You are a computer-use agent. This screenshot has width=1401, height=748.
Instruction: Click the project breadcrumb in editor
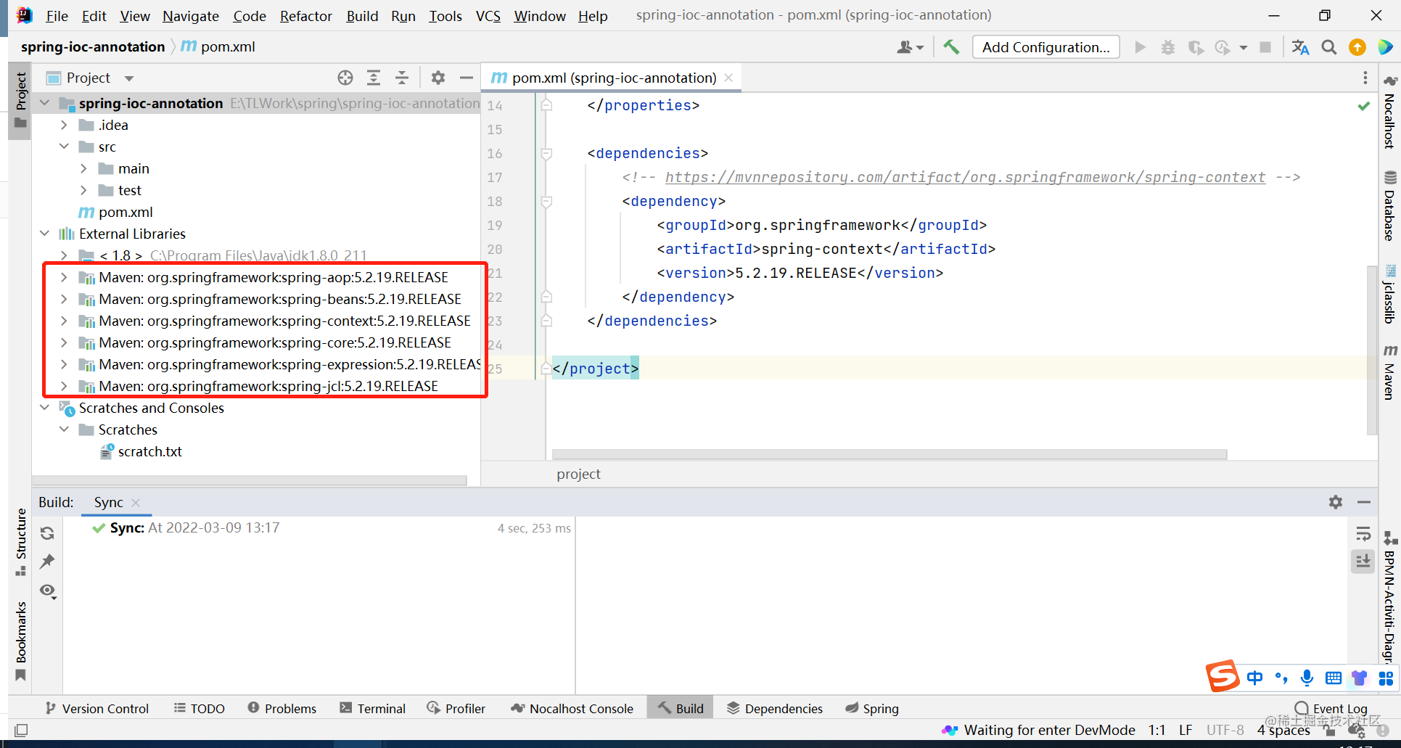click(579, 474)
